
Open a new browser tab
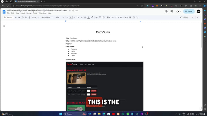point(42,1)
